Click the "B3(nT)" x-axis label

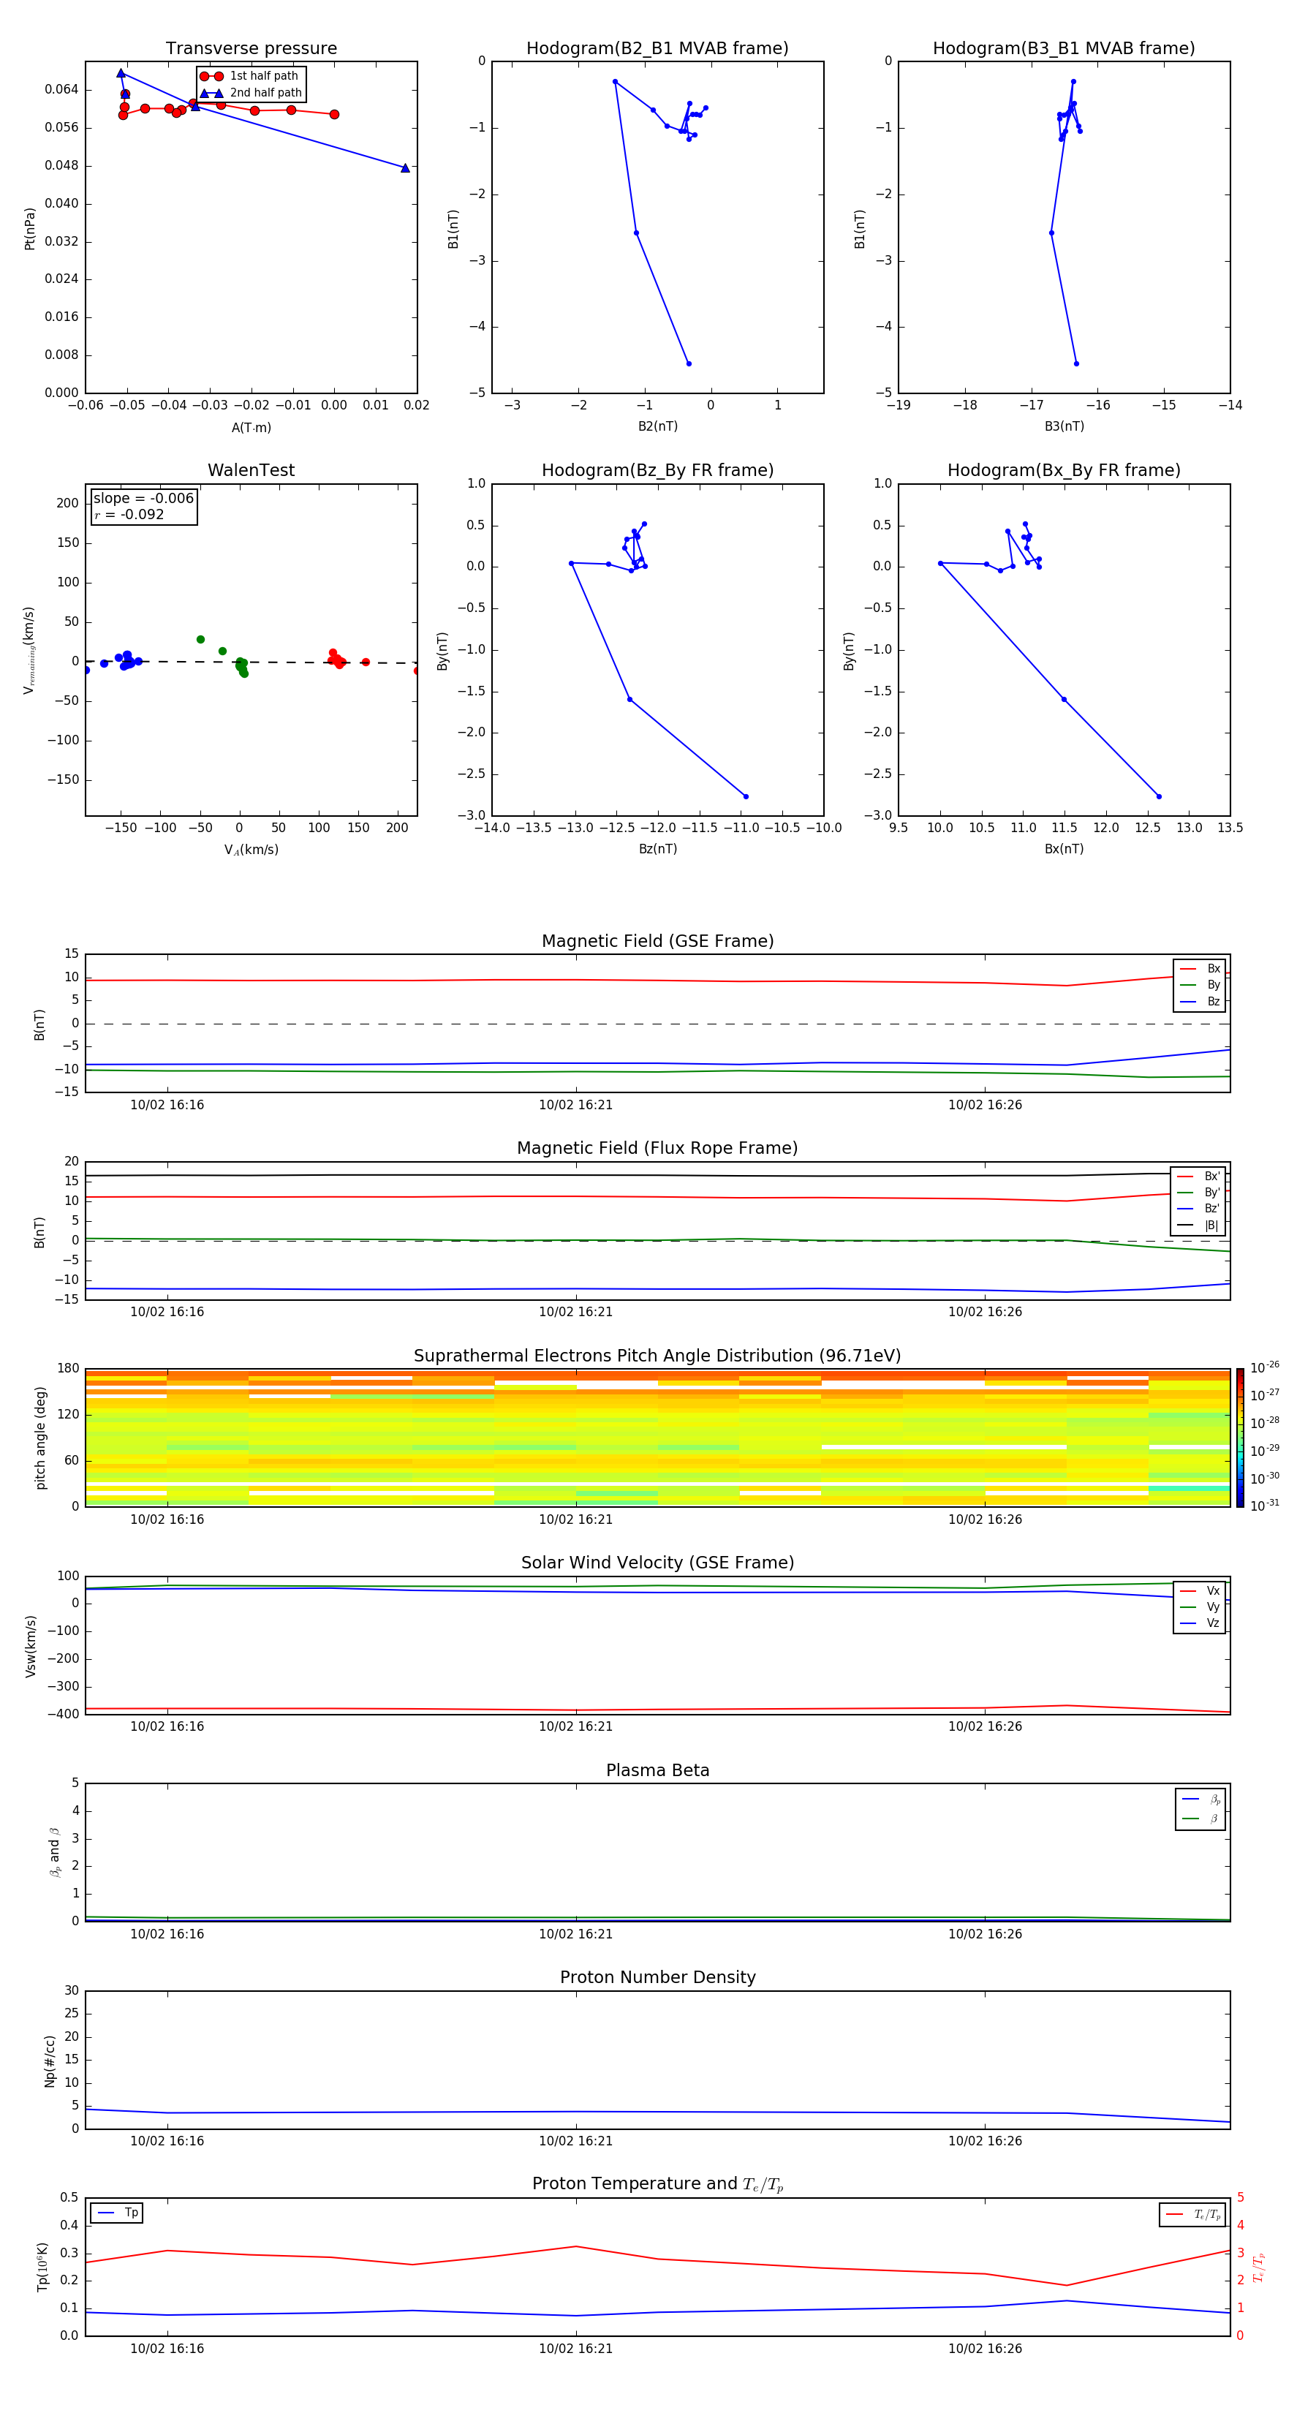tap(1064, 426)
